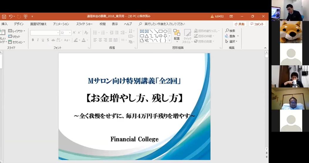Click the 共有 share button
The height and width of the screenshot is (163, 309).
pos(240,24)
